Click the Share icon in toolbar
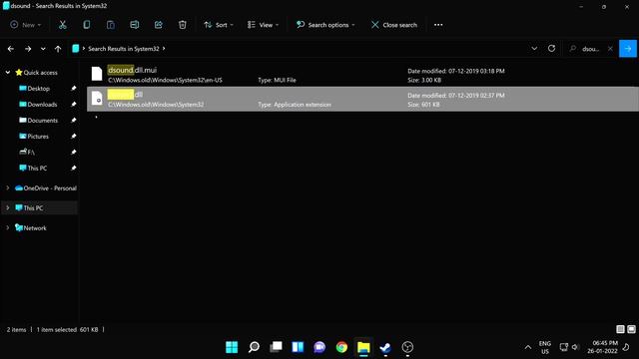This screenshot has height=359, width=639. [x=159, y=25]
